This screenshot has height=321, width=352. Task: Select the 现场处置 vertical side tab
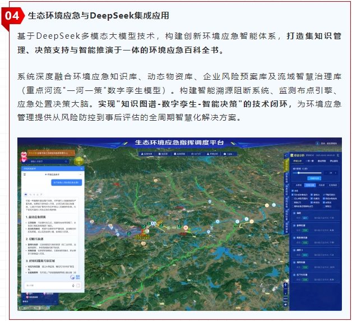[x=286, y=215]
